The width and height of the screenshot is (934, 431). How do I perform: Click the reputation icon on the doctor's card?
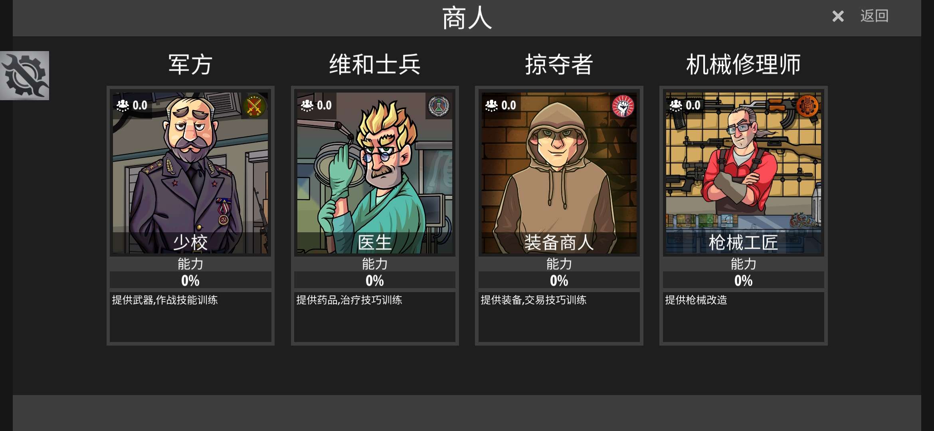[307, 105]
